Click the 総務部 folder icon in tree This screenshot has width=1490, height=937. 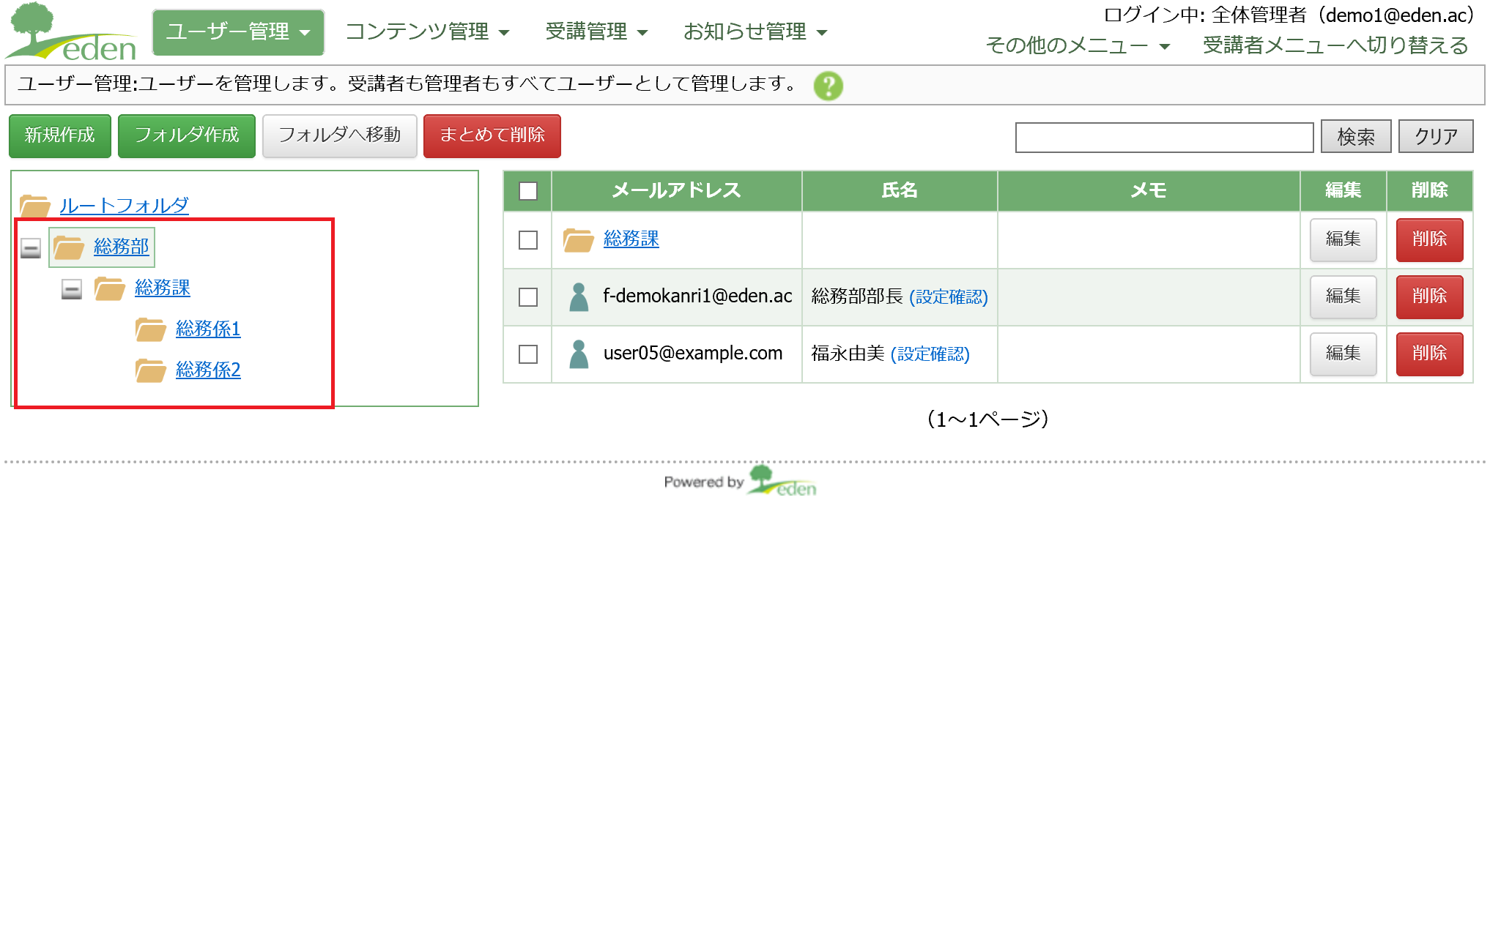(x=69, y=247)
